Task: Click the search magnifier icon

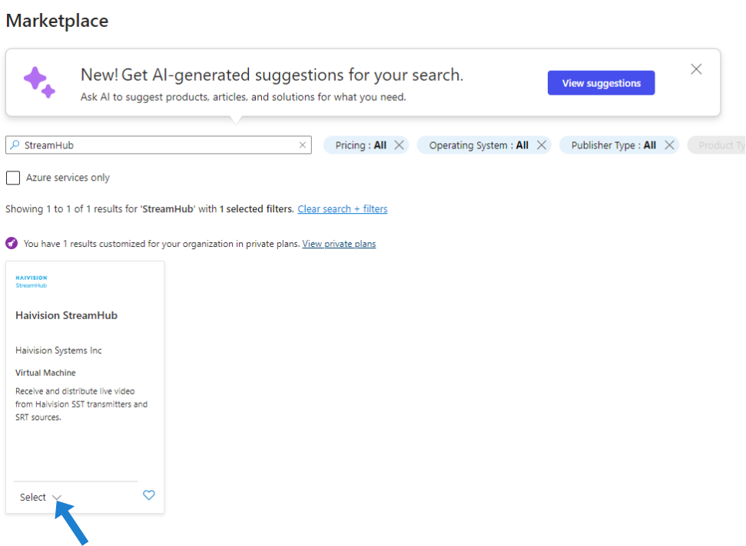Action: pyautogui.click(x=15, y=145)
